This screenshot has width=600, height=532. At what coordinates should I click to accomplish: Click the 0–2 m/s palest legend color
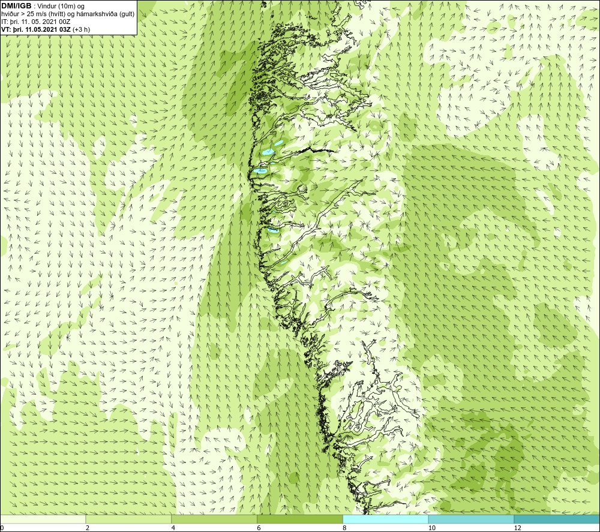point(43,519)
